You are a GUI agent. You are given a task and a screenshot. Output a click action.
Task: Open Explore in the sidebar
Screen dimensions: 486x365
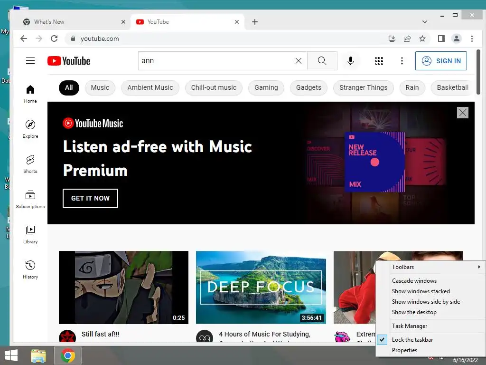30,129
